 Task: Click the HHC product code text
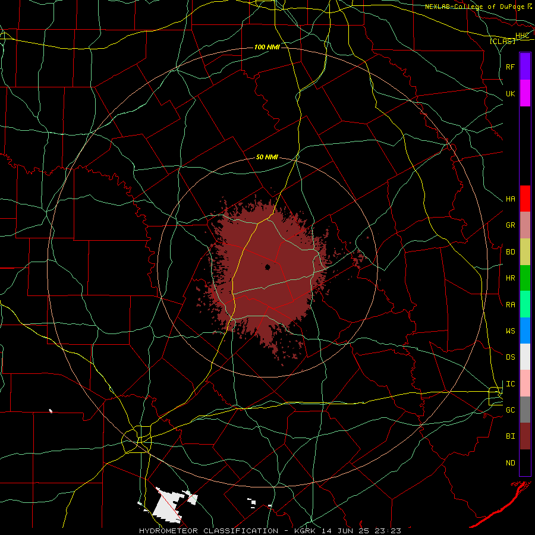pos(522,36)
